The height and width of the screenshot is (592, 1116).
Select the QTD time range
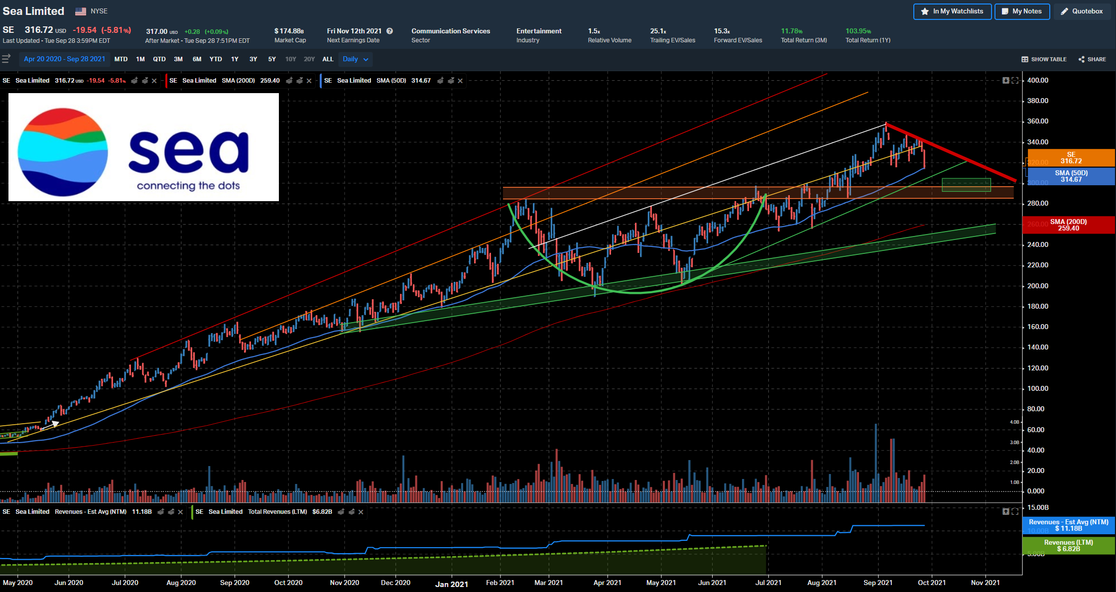pyautogui.click(x=159, y=59)
